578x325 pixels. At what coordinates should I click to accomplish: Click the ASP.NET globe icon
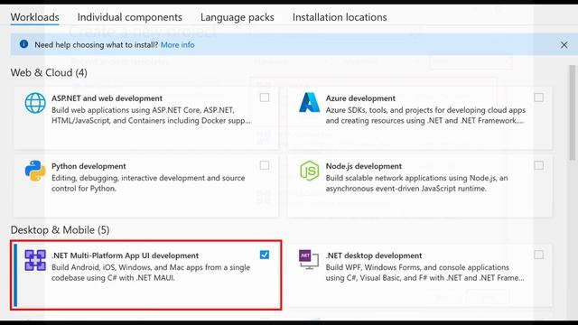(35, 103)
